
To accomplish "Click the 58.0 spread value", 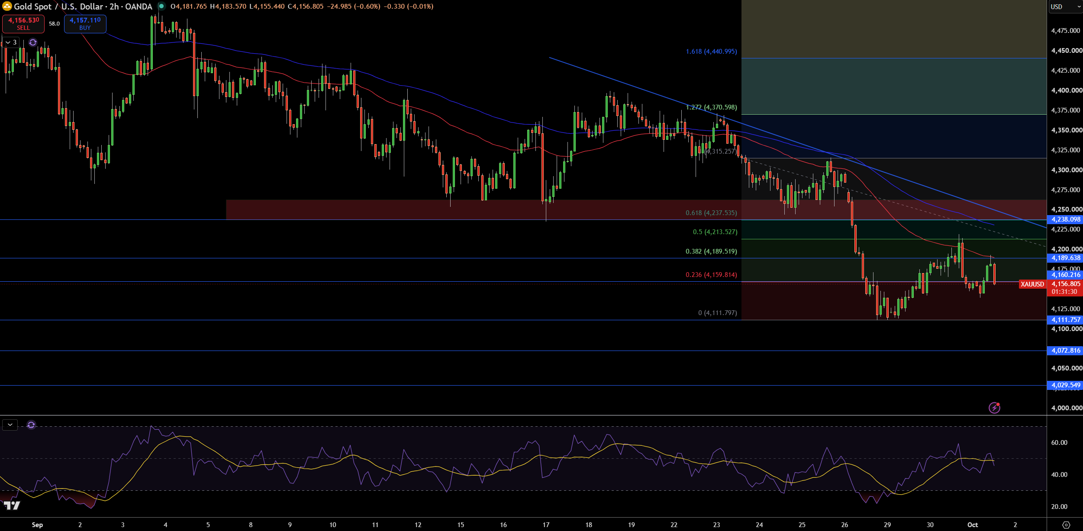I will click(x=54, y=24).
